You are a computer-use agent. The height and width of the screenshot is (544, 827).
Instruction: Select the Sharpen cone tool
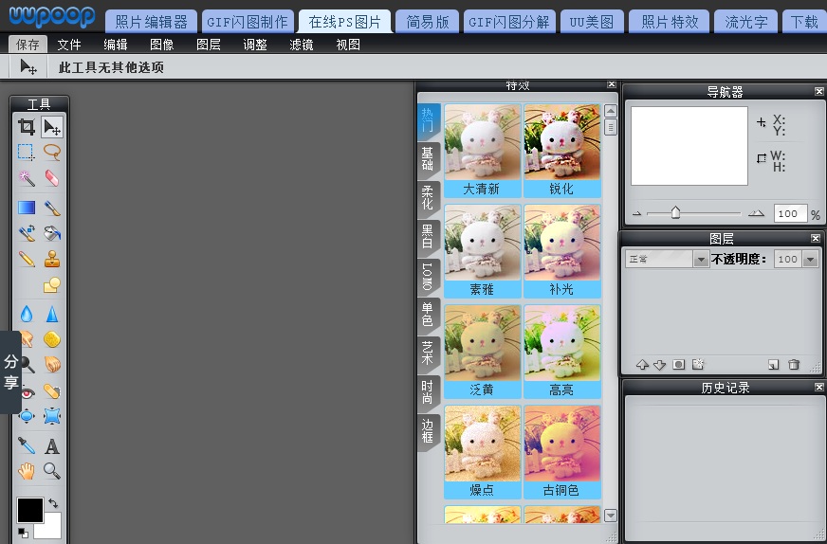[x=51, y=314]
